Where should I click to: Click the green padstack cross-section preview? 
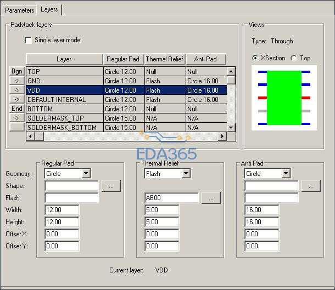point(284,98)
